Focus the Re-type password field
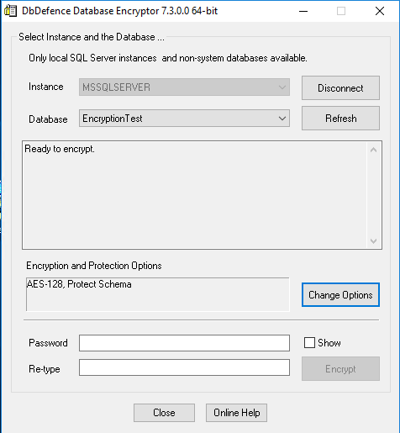 (184, 367)
